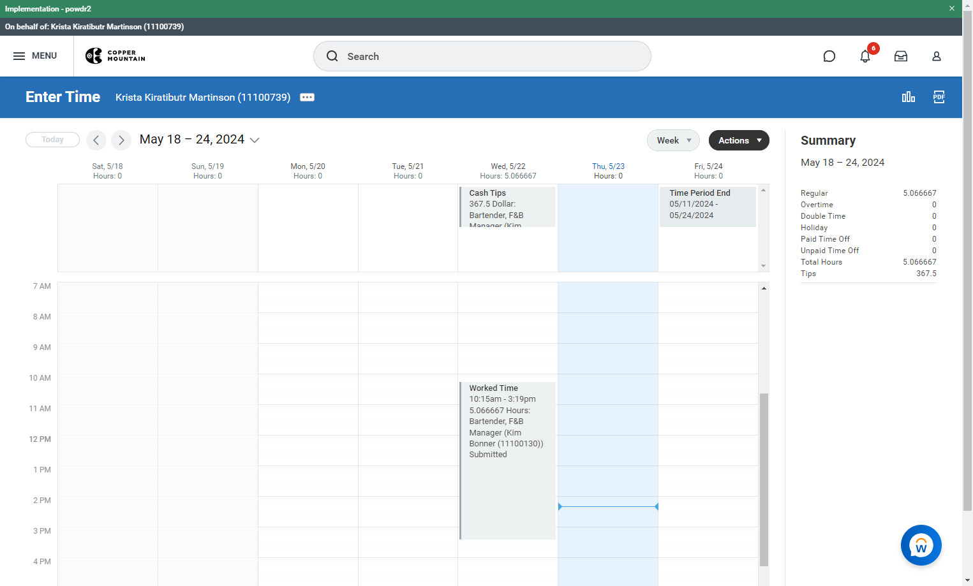This screenshot has height=586, width=973.
Task: Click the browser page scrollbar down arrow
Action: click(x=968, y=580)
